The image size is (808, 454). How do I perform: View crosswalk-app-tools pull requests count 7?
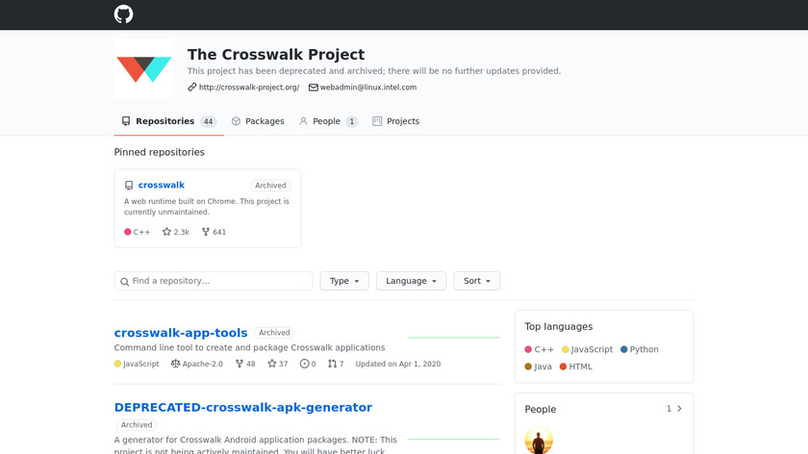[336, 364]
